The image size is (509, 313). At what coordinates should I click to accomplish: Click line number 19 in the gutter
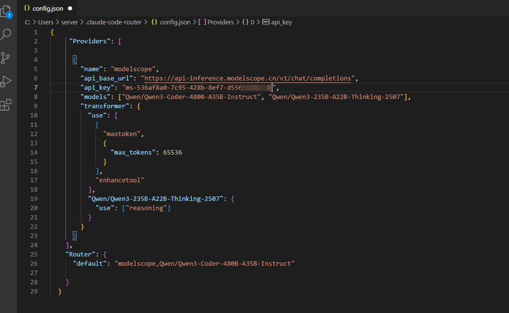click(x=34, y=199)
